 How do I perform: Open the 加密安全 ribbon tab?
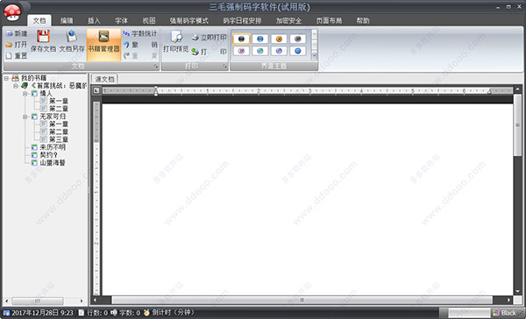click(288, 21)
